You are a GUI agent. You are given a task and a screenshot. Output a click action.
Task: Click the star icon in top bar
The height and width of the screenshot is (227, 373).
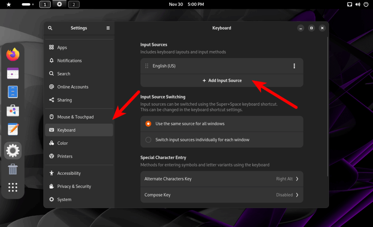(x=9, y=4)
